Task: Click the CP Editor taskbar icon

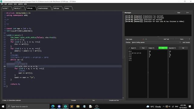Action: tap(65, 106)
